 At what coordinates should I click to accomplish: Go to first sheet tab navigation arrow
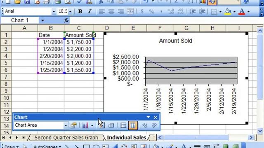click(3, 138)
